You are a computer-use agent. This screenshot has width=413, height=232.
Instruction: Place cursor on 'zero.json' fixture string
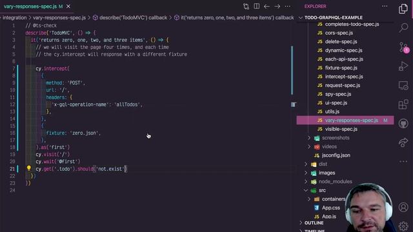[x=85, y=133]
